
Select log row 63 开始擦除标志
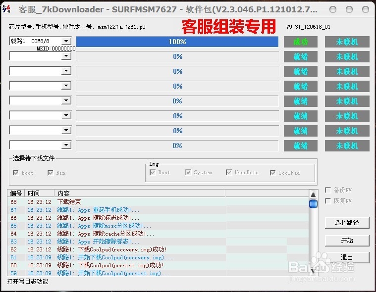(x=158, y=242)
